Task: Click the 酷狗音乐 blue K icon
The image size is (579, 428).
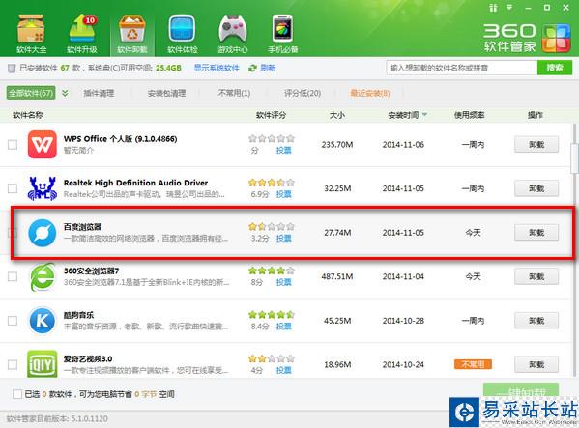Action: 43,321
